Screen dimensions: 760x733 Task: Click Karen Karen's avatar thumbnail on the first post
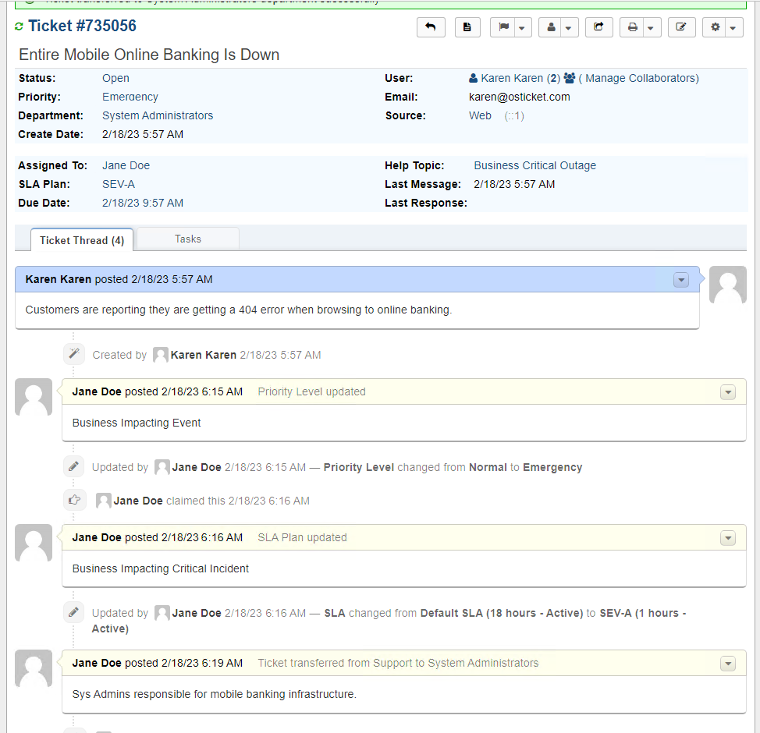pos(727,285)
